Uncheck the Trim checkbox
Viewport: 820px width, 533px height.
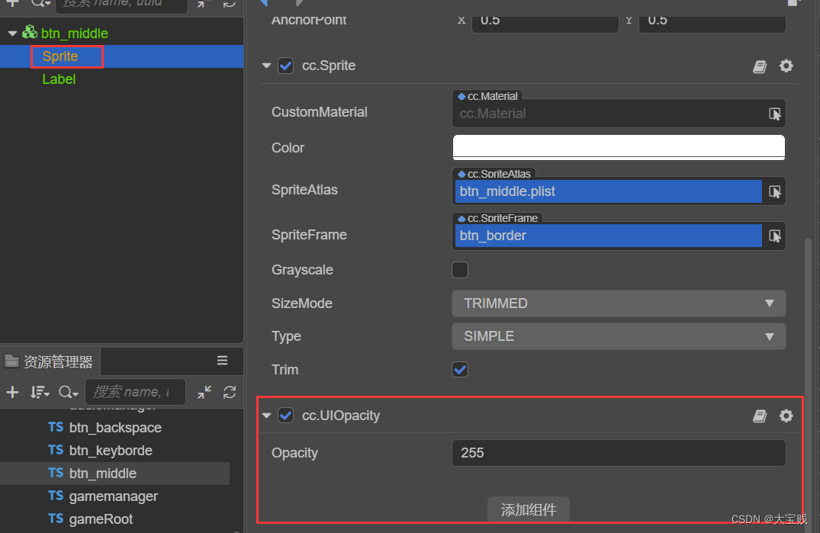460,370
